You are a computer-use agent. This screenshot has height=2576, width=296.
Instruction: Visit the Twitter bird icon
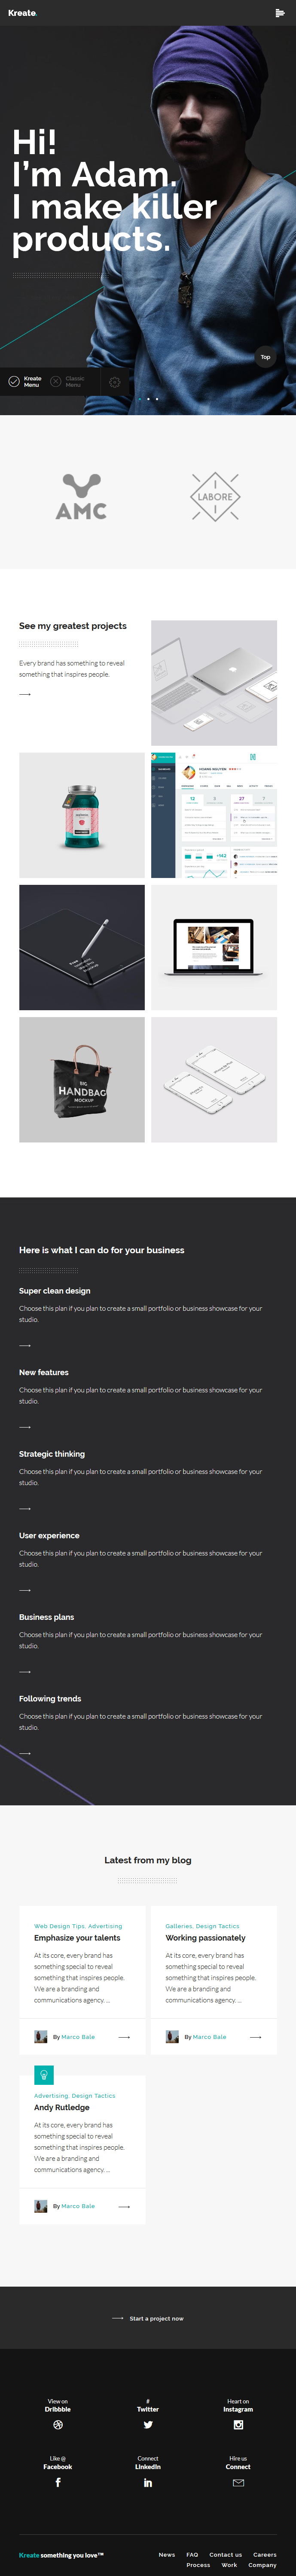(x=148, y=2425)
